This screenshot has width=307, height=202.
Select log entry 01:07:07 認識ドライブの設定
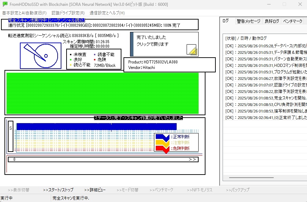click(266, 85)
